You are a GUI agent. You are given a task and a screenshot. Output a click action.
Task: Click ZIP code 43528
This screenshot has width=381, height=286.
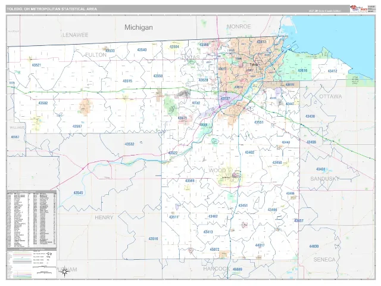tap(204, 80)
